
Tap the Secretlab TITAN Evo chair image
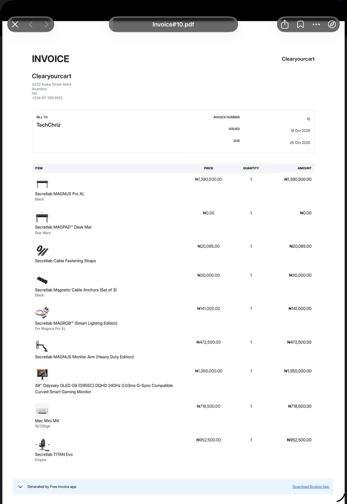click(x=42, y=444)
